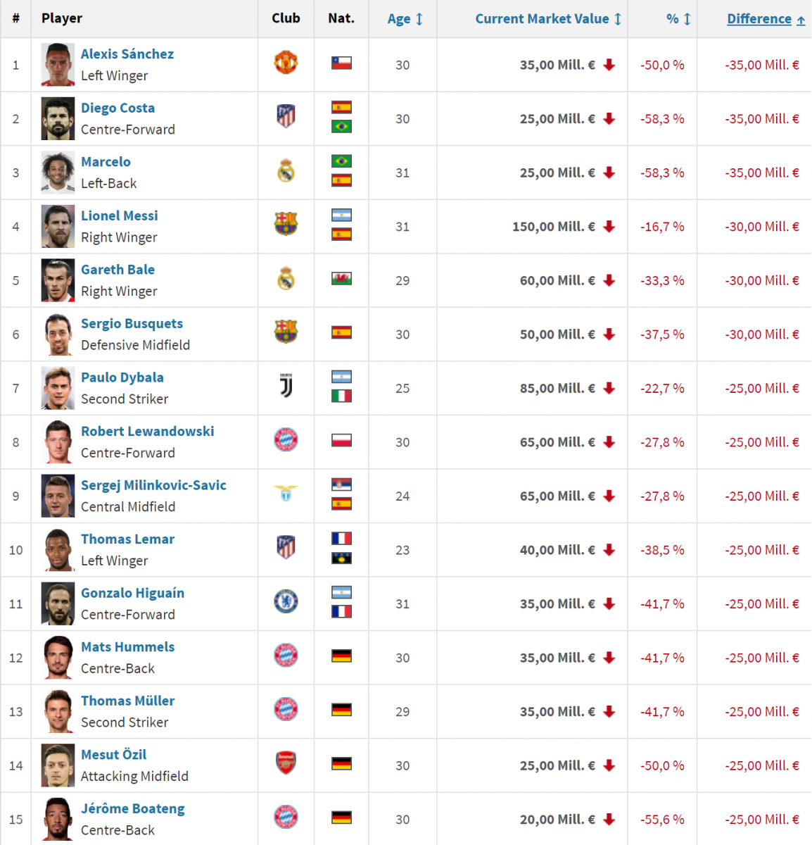
Task: Open Lionel Messi's player profile link
Action: click(120, 215)
